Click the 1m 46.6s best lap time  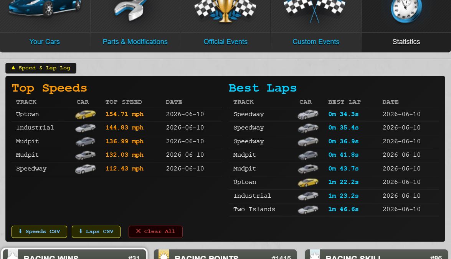tap(344, 209)
